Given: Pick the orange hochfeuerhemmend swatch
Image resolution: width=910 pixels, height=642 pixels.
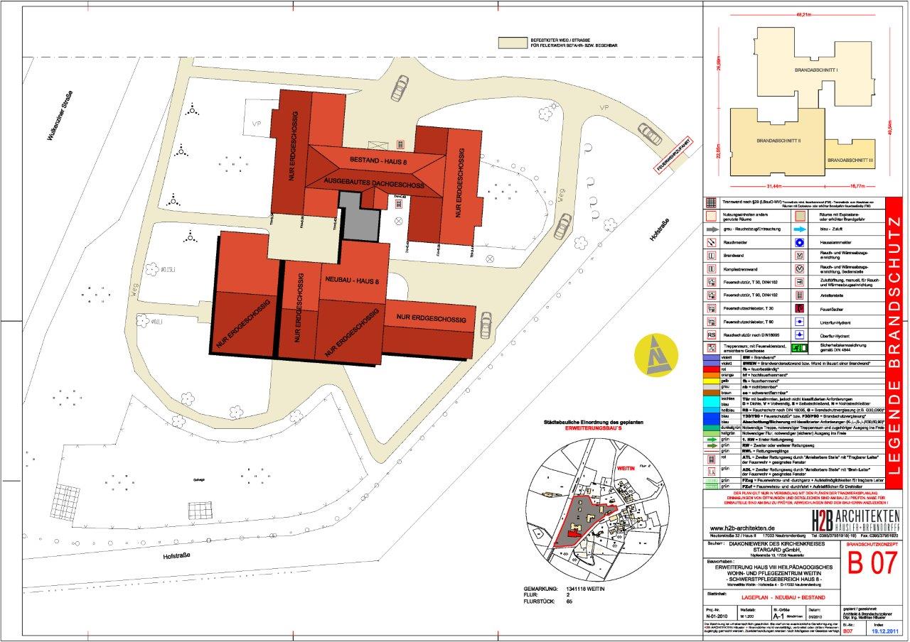Looking at the screenshot, I should tap(712, 375).
